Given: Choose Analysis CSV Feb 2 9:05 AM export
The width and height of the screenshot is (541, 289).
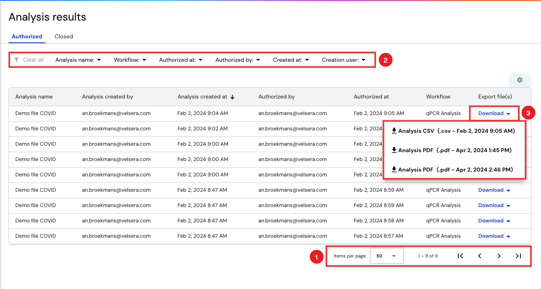Looking at the screenshot, I should (453, 131).
